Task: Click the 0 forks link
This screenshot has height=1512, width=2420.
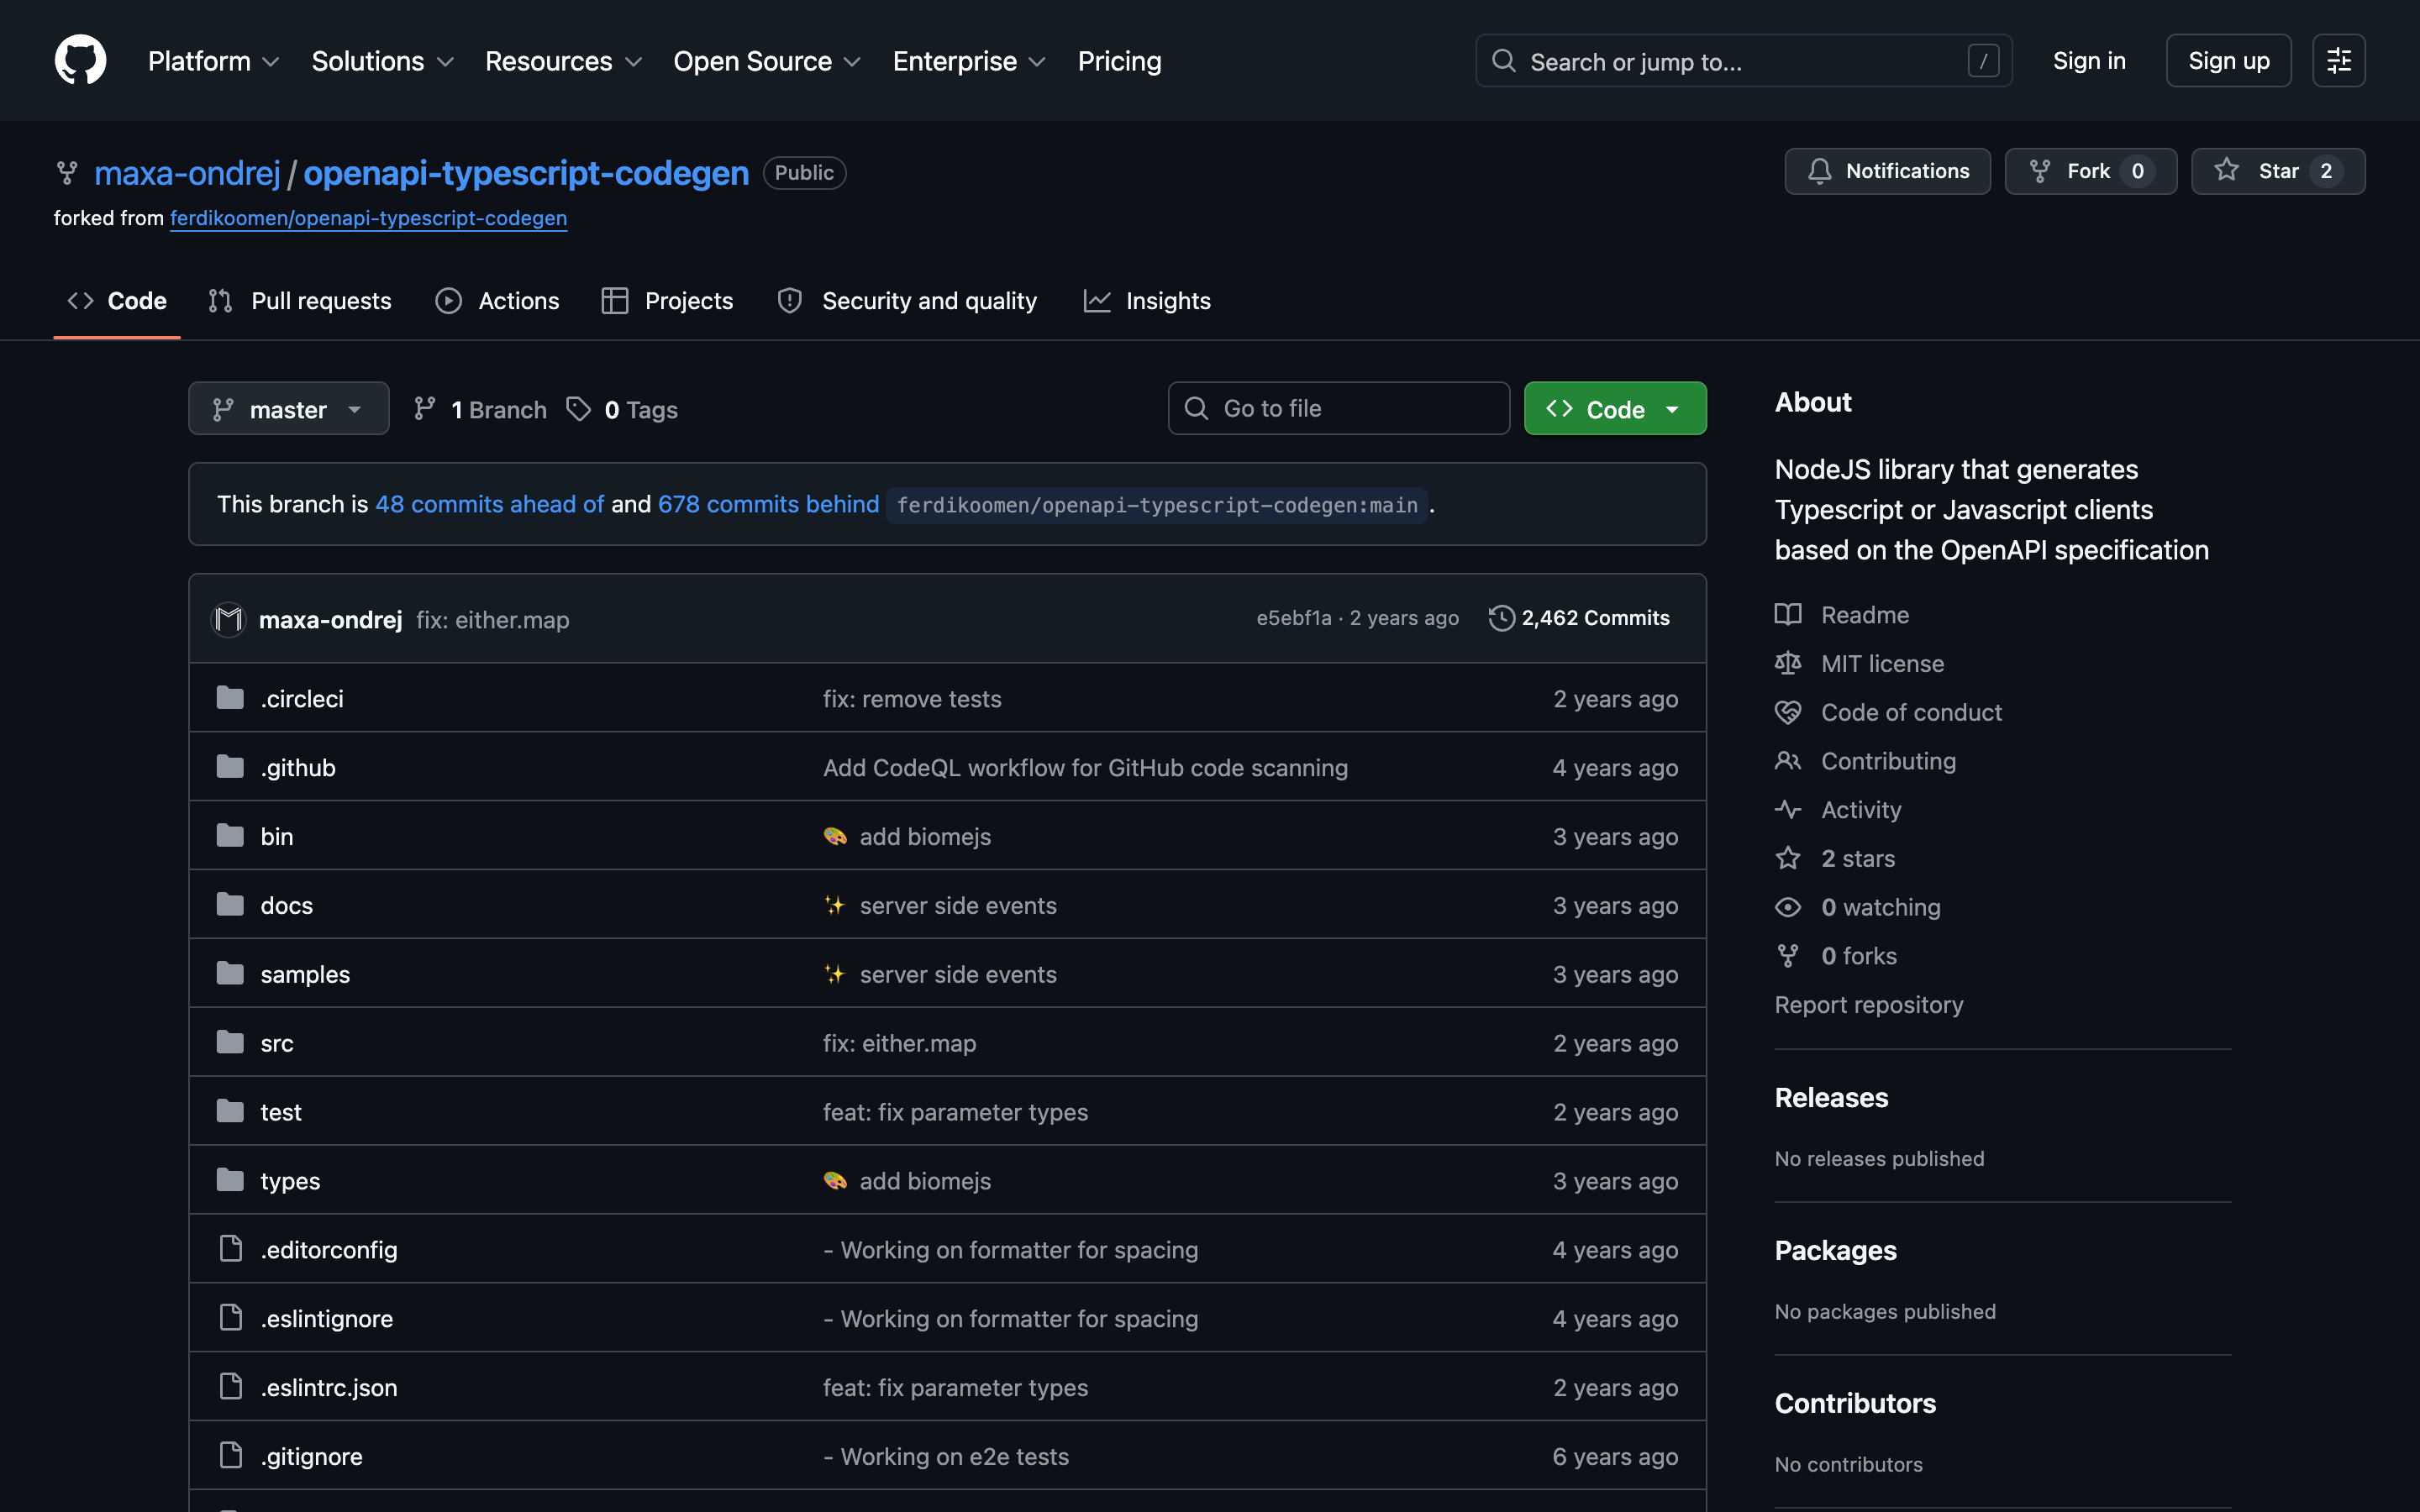Action: [1858, 956]
